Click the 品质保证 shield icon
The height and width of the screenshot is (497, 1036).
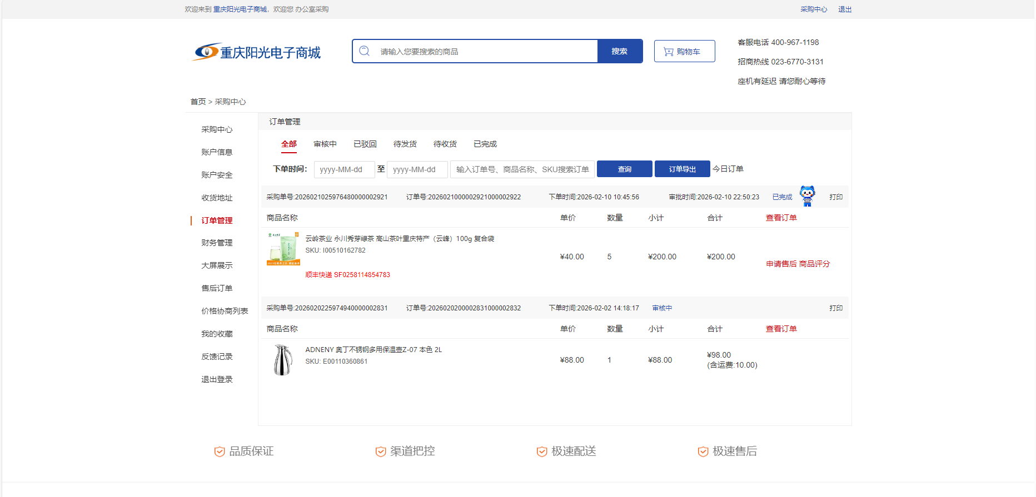(x=220, y=451)
